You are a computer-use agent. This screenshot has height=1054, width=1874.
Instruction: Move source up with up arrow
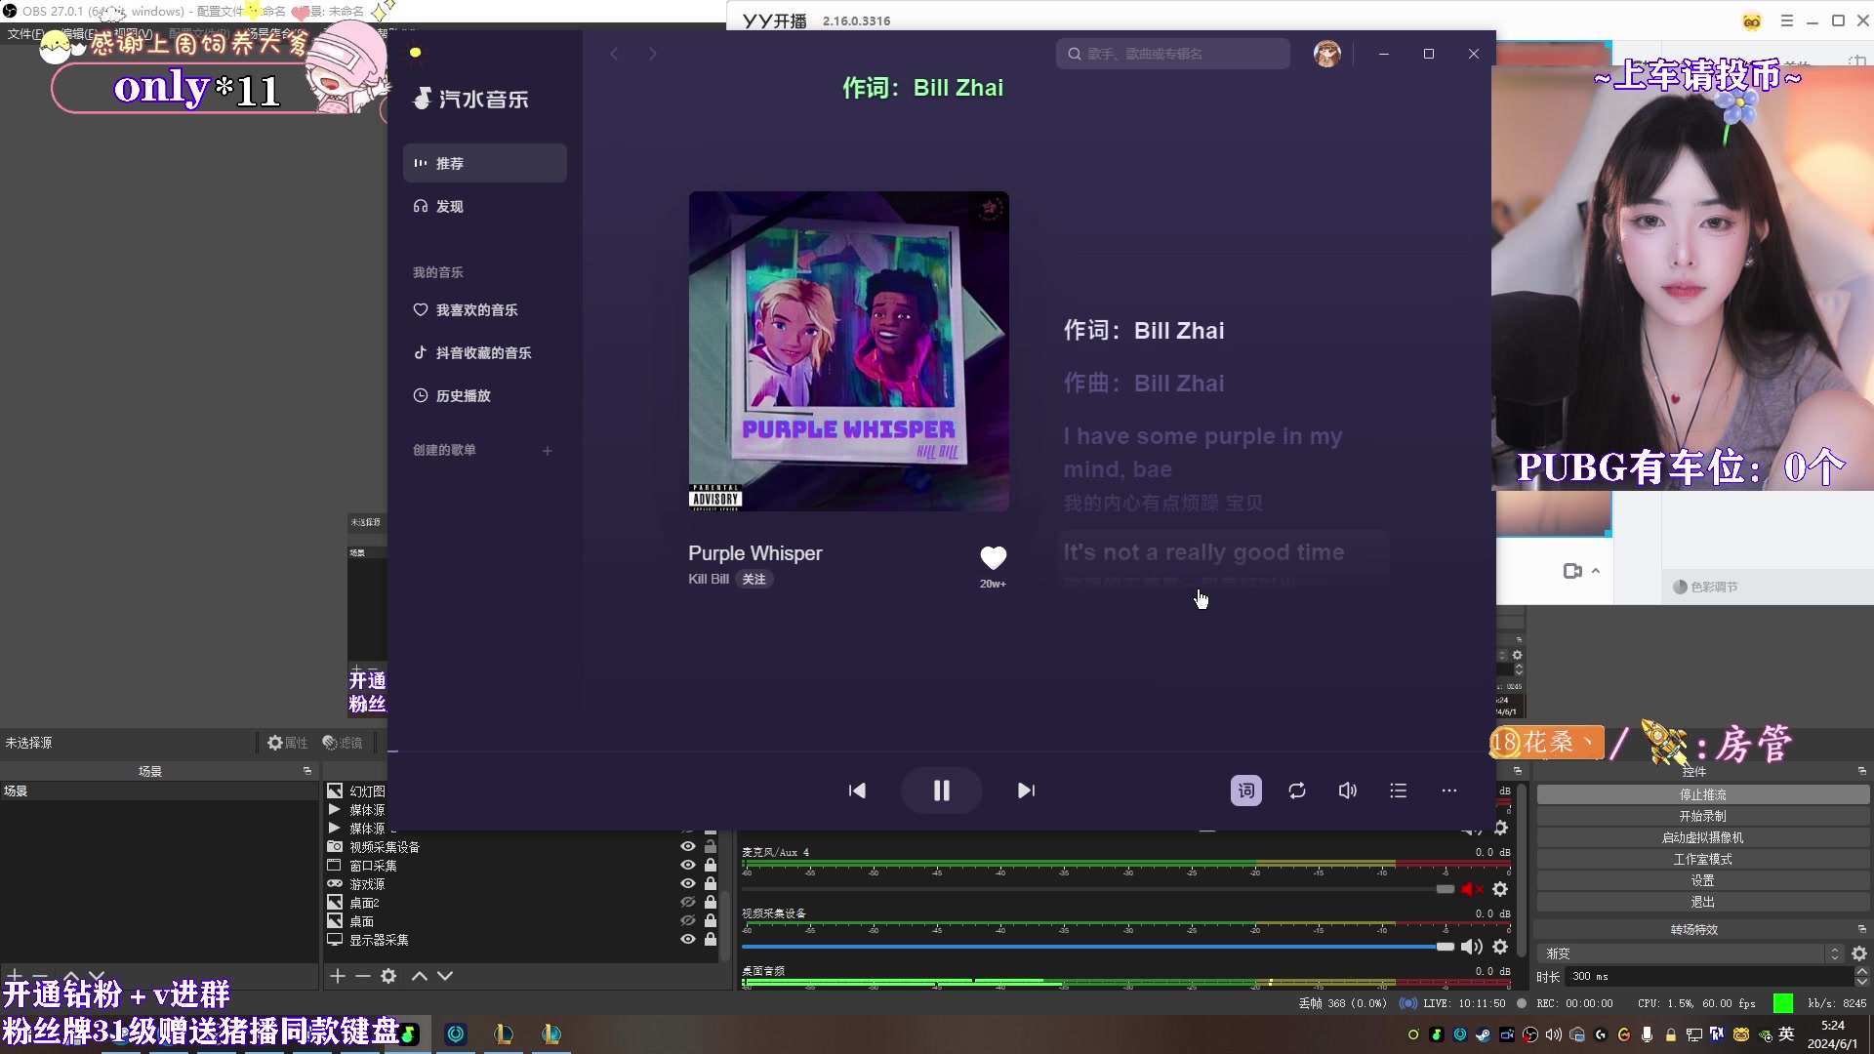(420, 976)
